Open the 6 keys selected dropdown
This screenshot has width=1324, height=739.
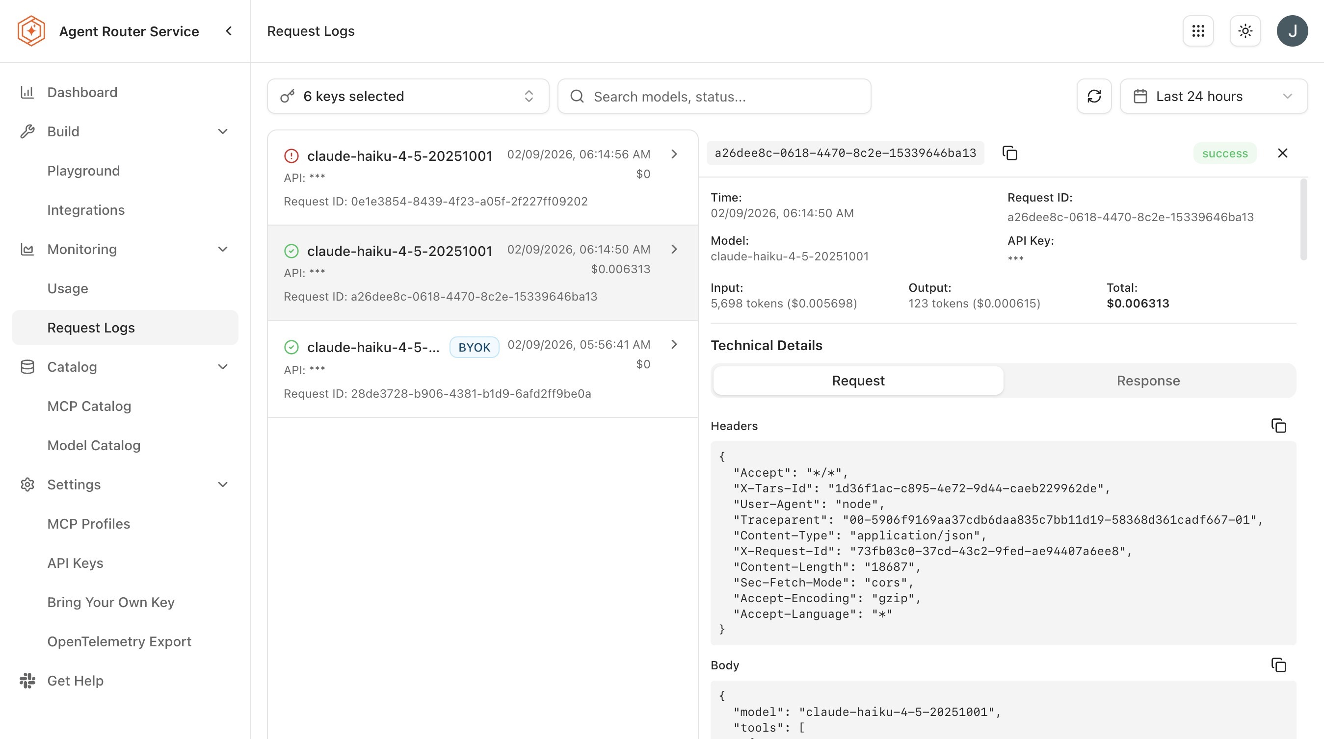coord(408,96)
